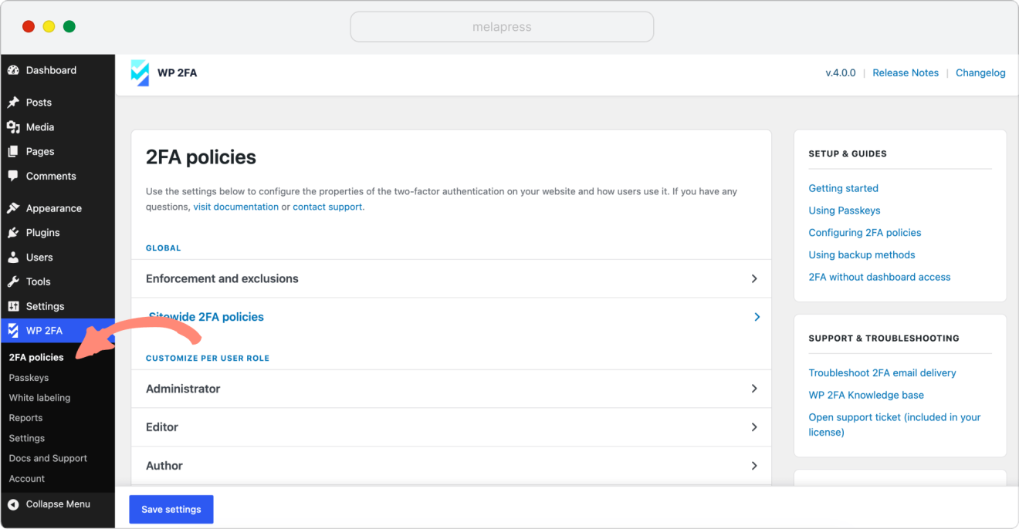Viewport: 1019px width, 529px height.
Task: Click the Tools wrench icon
Action: 13,282
